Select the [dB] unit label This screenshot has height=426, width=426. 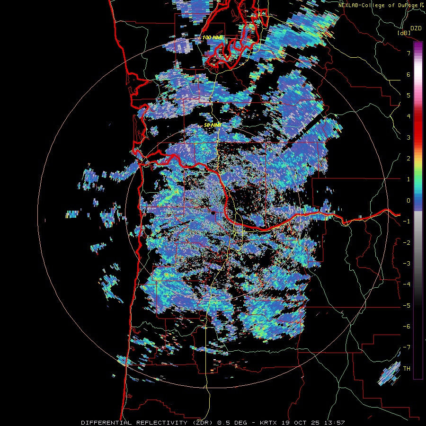[404, 33]
